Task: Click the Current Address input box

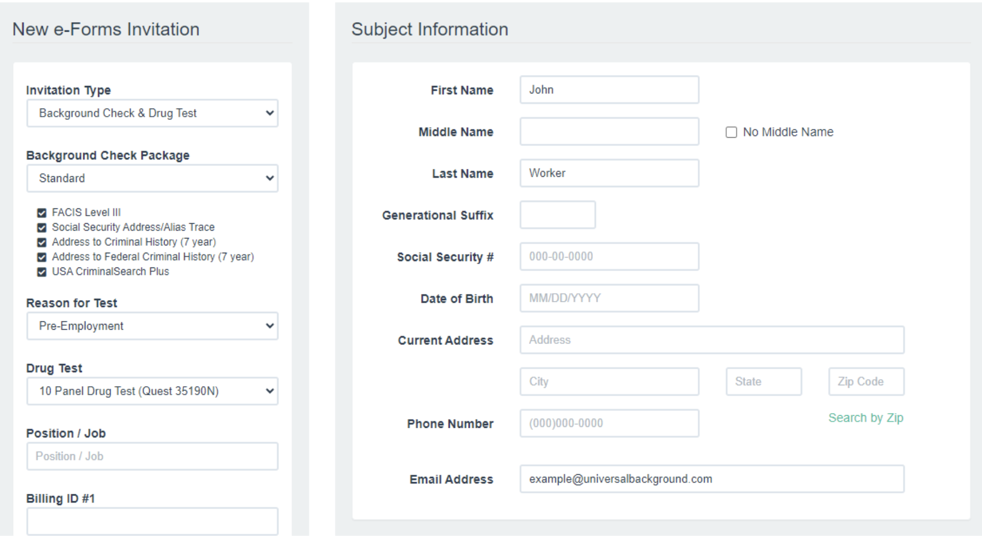Action: [x=711, y=340]
